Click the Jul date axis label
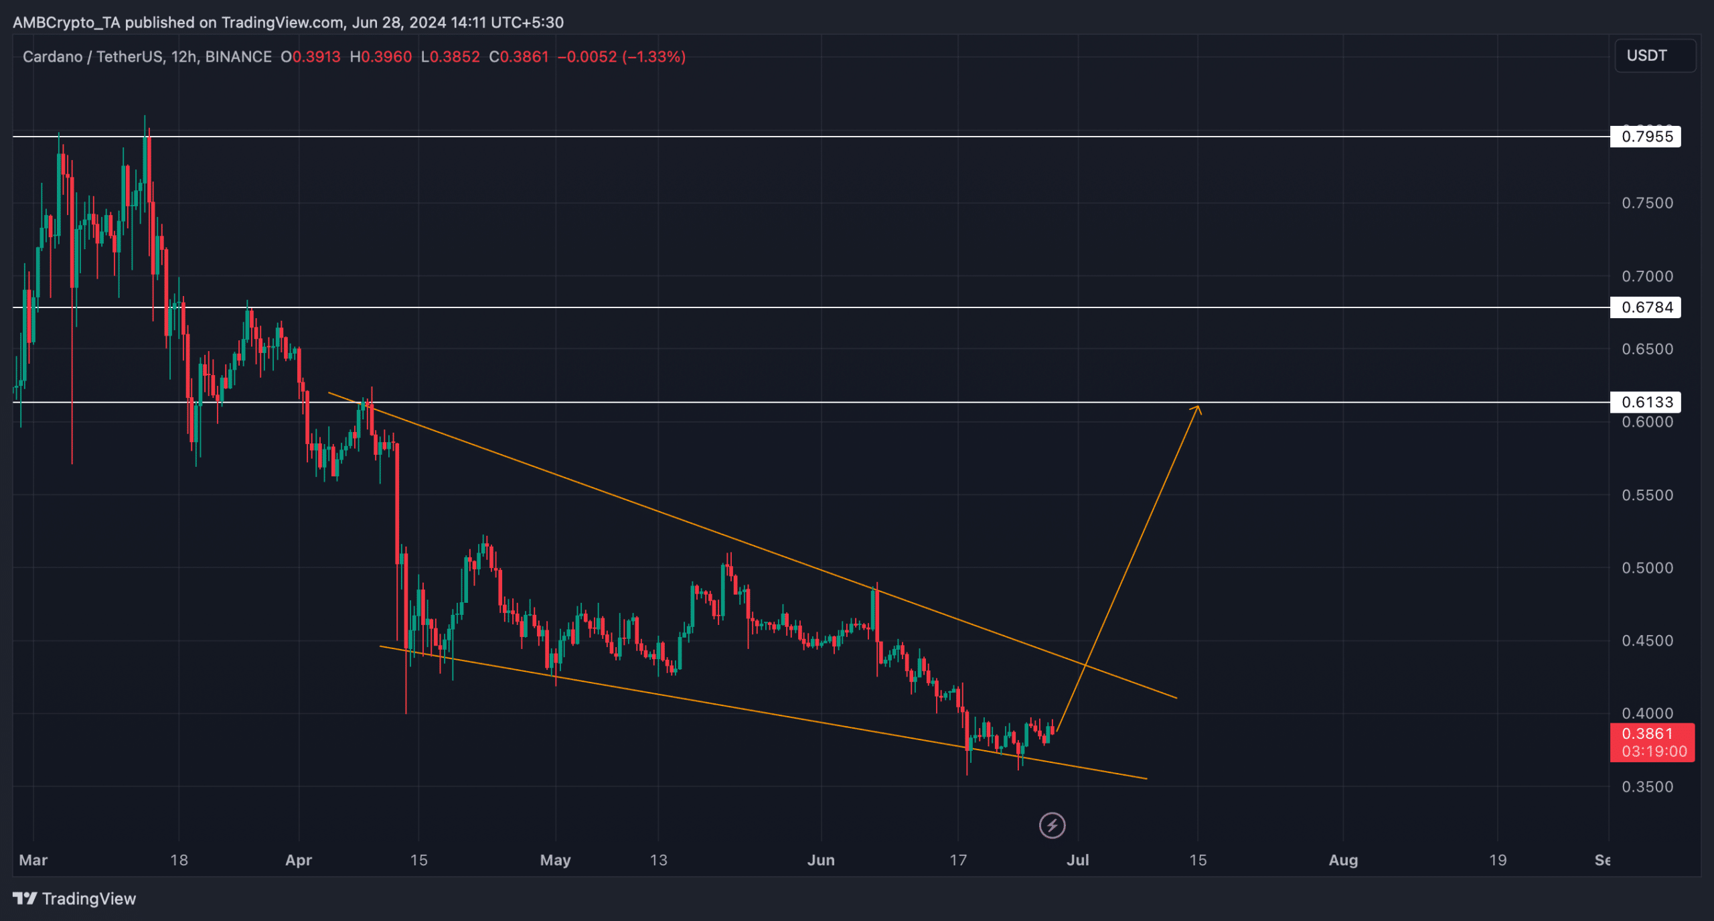Viewport: 1714px width, 921px height. (x=1077, y=860)
